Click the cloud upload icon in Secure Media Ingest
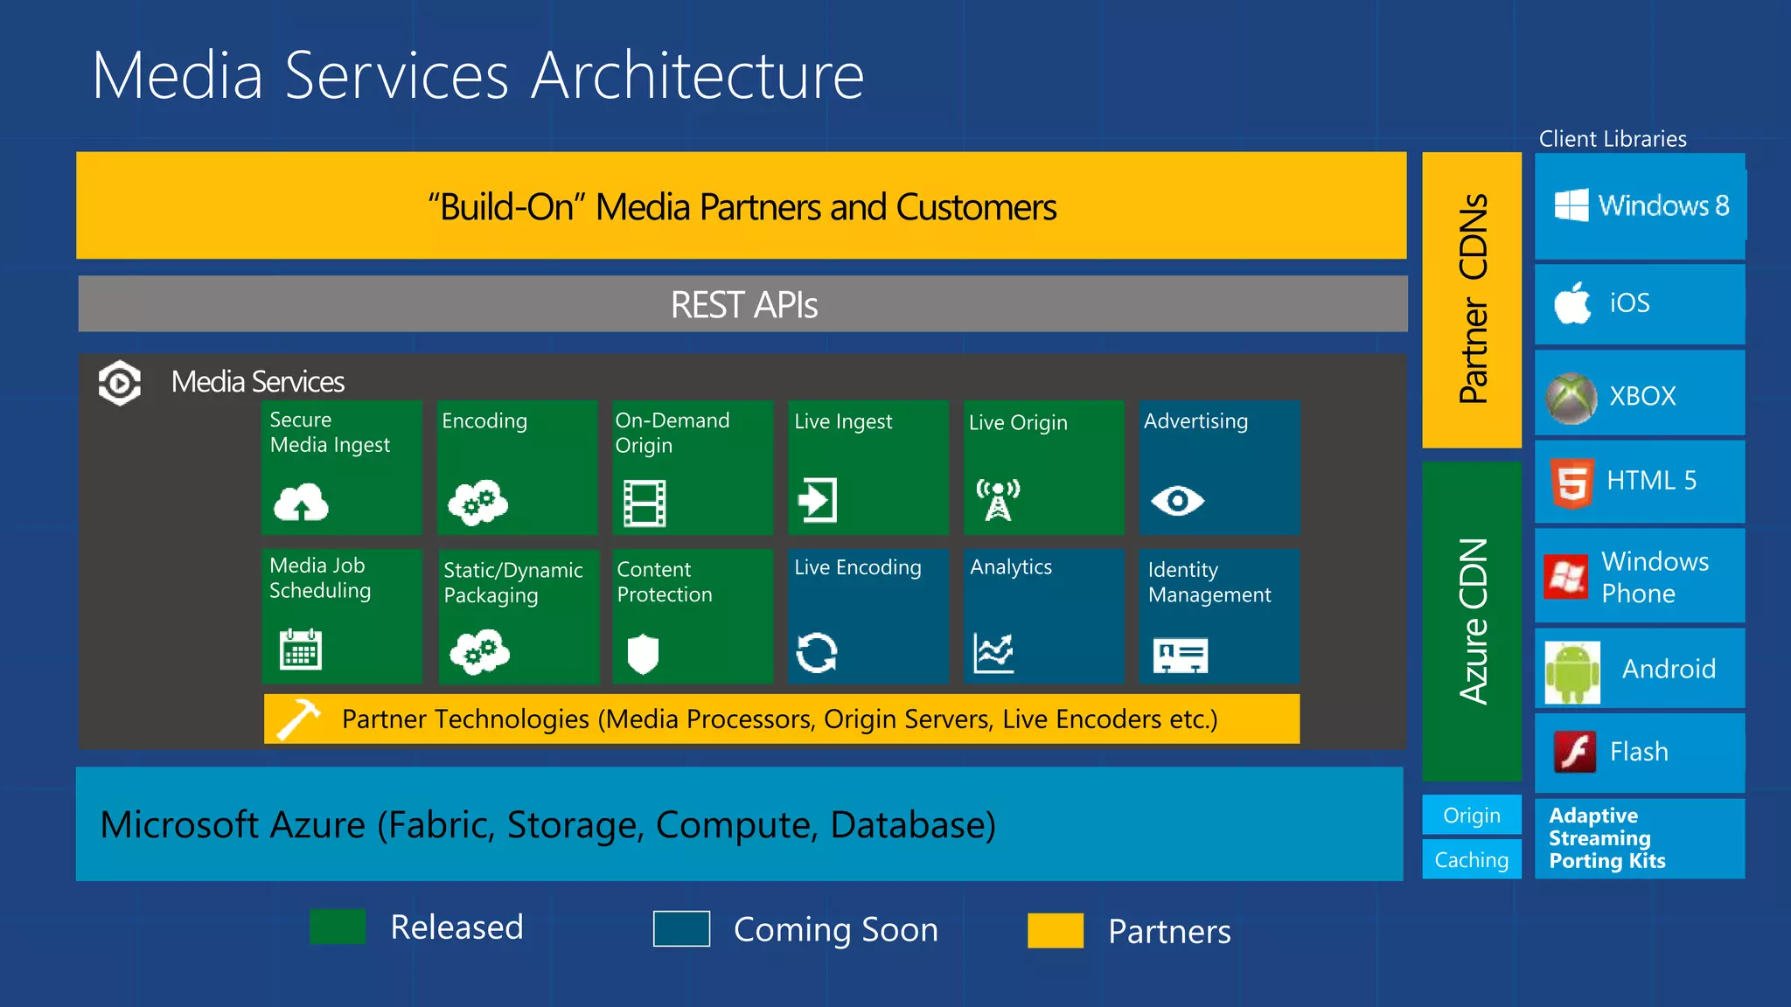 point(301,503)
